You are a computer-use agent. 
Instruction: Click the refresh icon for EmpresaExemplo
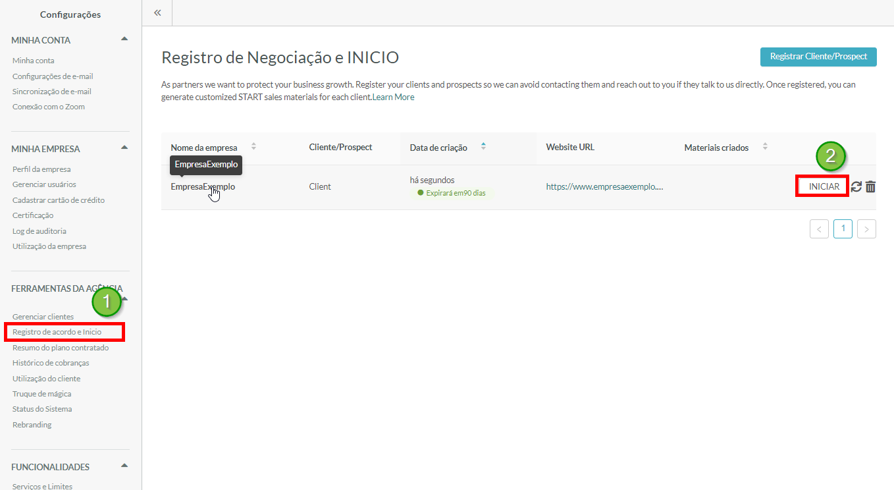coord(856,187)
